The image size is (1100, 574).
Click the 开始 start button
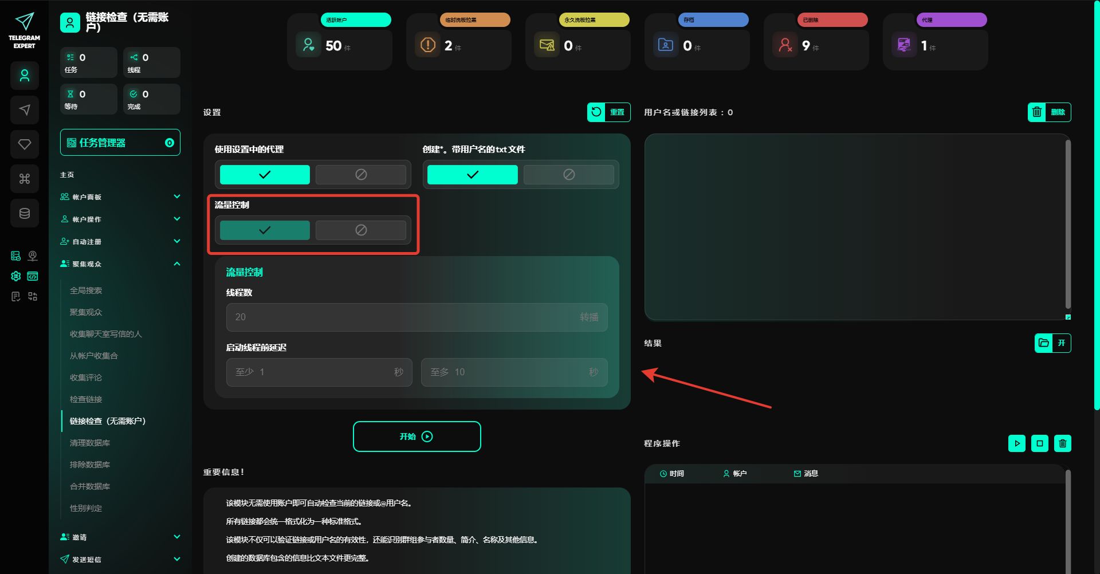(417, 437)
